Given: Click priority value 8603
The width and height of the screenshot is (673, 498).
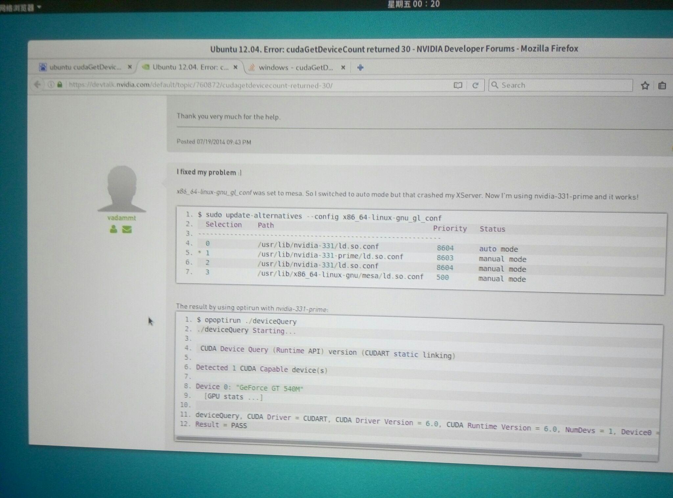Looking at the screenshot, I should (x=445, y=258).
